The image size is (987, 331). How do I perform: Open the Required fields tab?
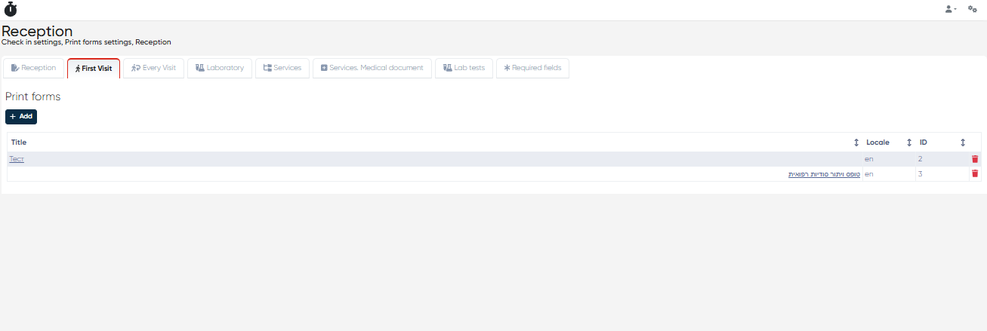(532, 68)
